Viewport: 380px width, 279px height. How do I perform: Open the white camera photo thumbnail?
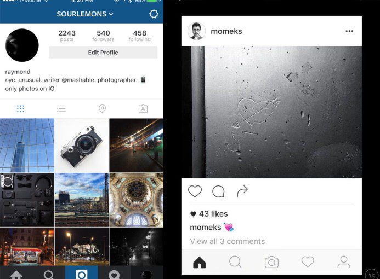82,146
